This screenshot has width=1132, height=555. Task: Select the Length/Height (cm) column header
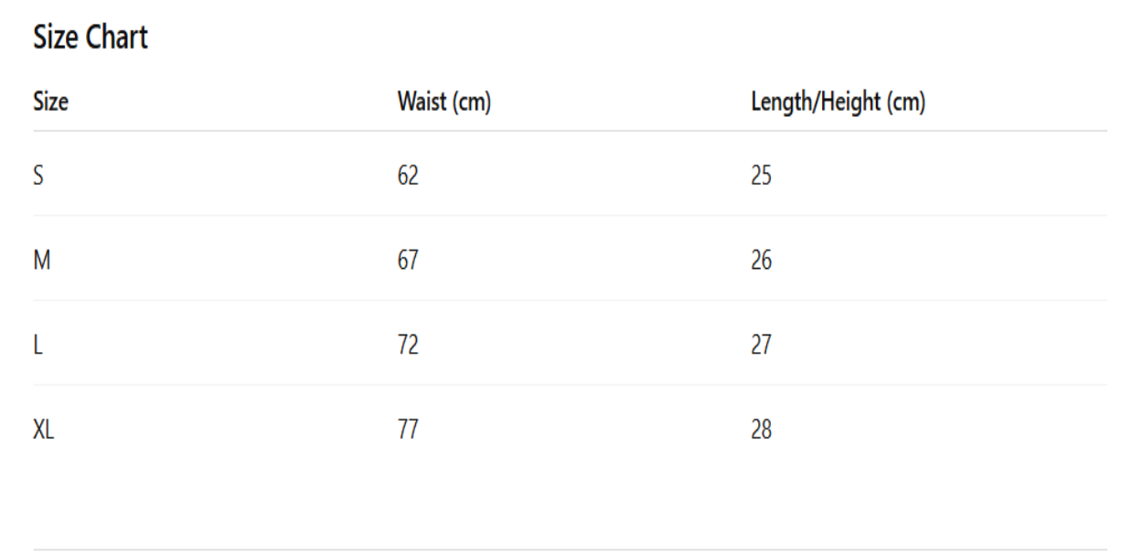(838, 101)
